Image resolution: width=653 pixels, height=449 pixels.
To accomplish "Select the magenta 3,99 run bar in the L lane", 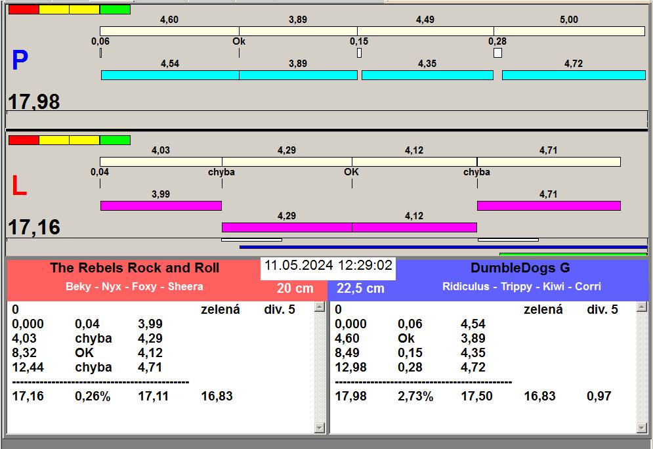I will [161, 205].
